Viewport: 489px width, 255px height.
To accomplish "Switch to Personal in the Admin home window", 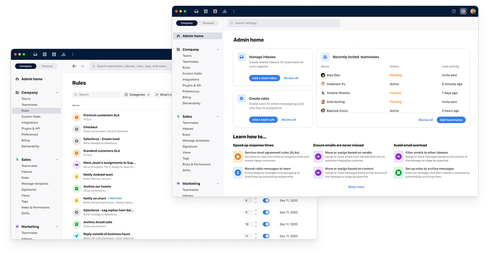I will [208, 23].
